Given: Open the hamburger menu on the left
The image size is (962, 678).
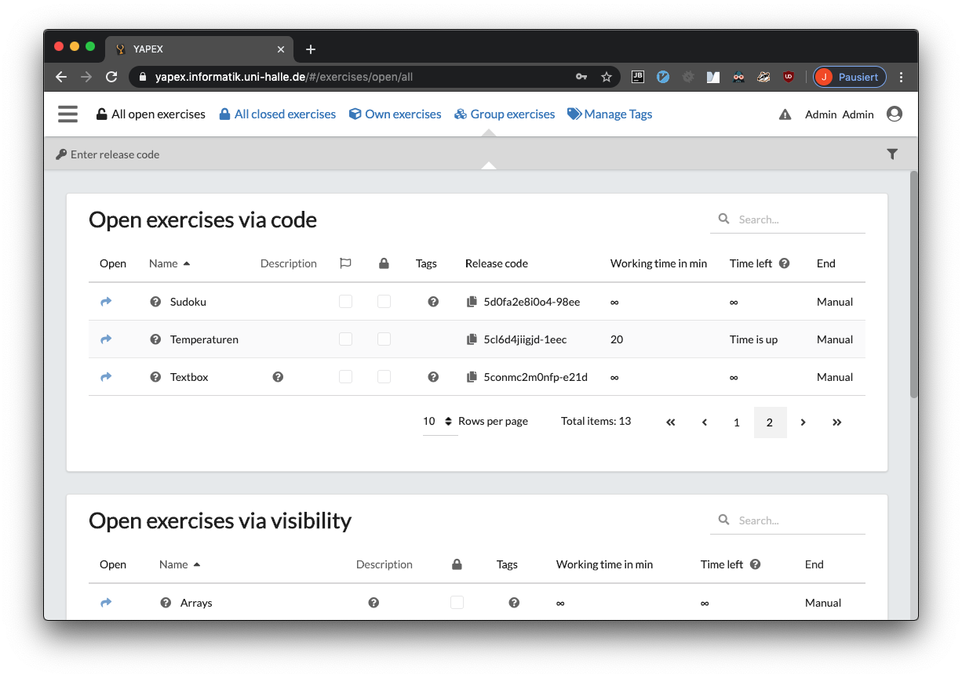Looking at the screenshot, I should [67, 114].
